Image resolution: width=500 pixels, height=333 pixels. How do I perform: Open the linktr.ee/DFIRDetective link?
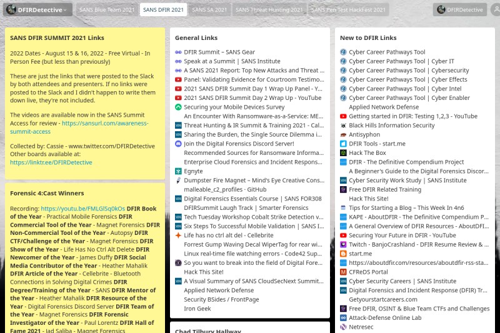point(51,162)
